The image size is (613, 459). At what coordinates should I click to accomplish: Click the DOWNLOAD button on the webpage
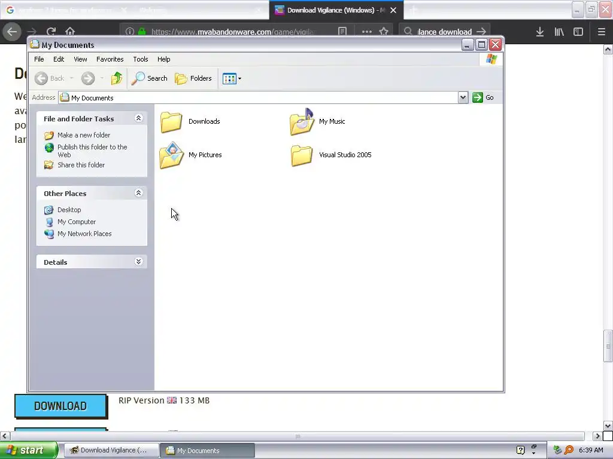[60, 406]
